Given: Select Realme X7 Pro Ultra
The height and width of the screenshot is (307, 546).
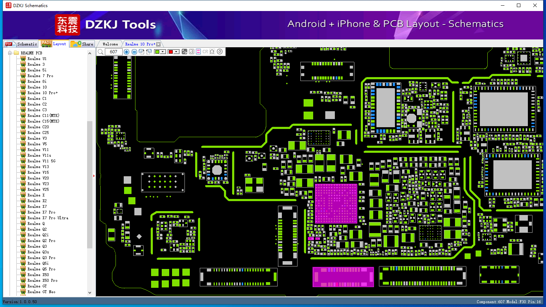Looking at the screenshot, I should click(x=48, y=218).
